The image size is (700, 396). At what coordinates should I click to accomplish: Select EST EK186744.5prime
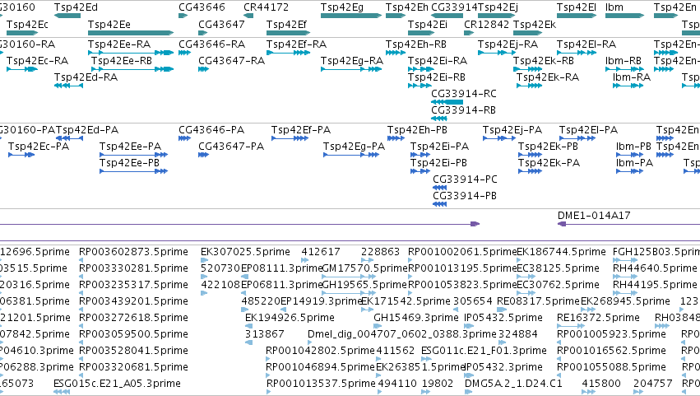click(561, 252)
